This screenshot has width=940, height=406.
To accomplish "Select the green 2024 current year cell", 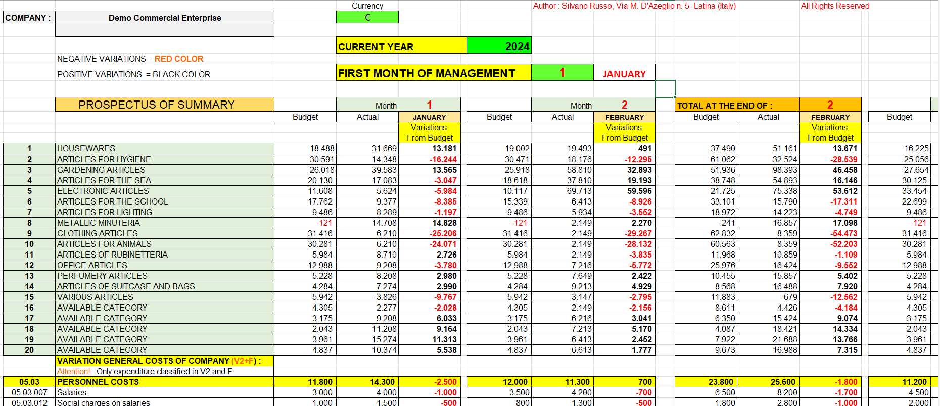I will click(499, 45).
